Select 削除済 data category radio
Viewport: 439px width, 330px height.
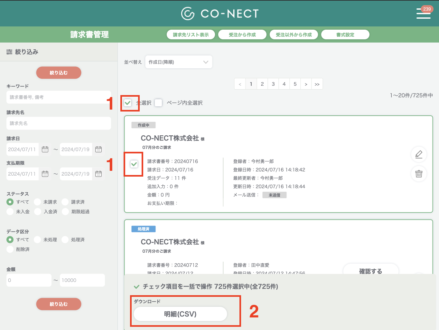point(10,249)
